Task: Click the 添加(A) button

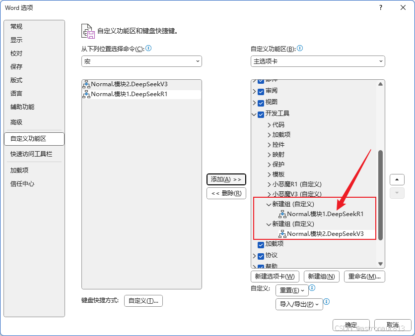Action: tap(226, 179)
